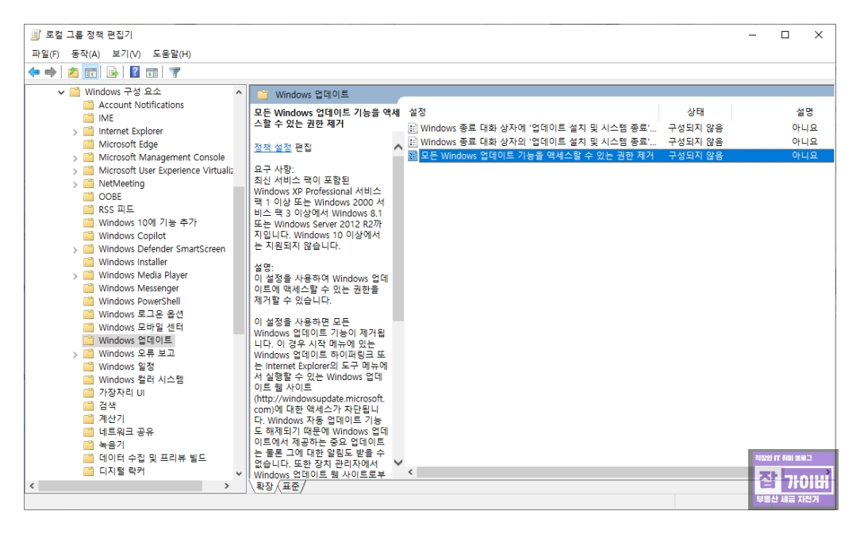Select Windows 모바일 센터 in the tree
Image resolution: width=860 pixels, height=534 pixels.
coord(140,327)
